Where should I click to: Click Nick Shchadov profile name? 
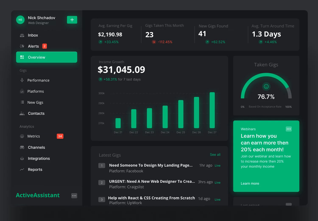[x=41, y=18]
